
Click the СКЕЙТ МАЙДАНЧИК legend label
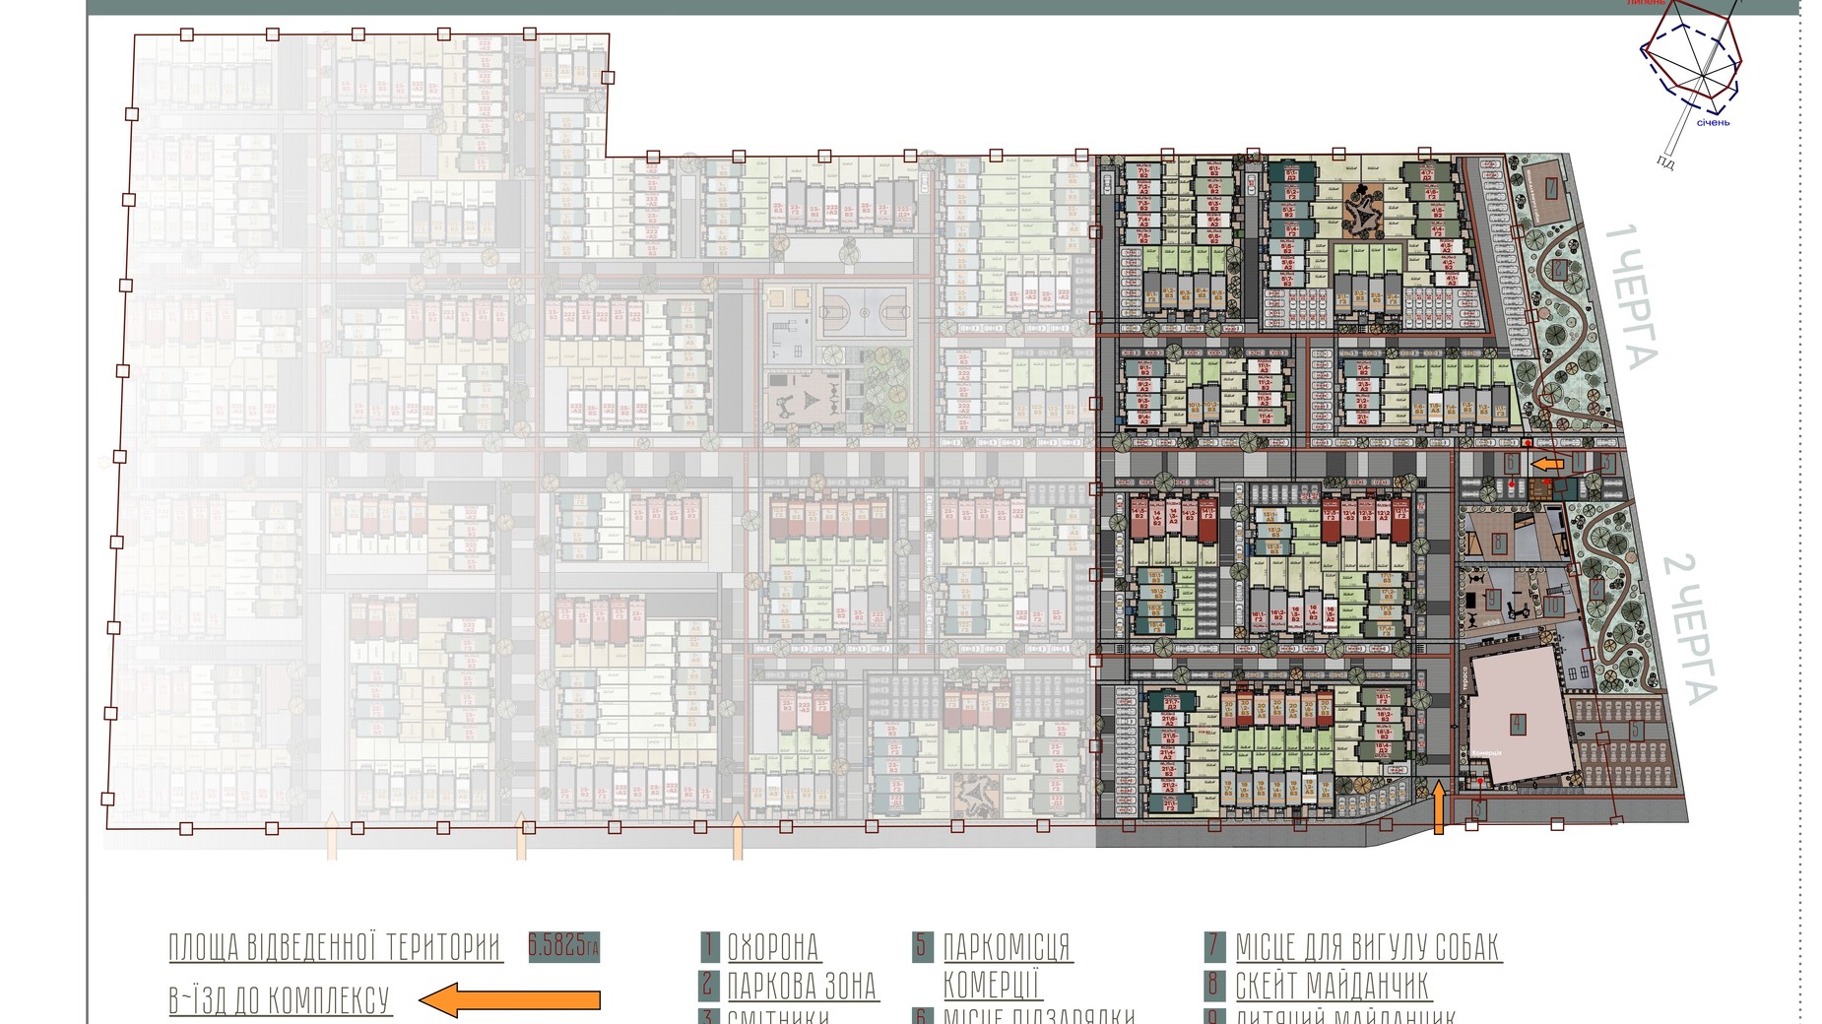pos(1333,986)
